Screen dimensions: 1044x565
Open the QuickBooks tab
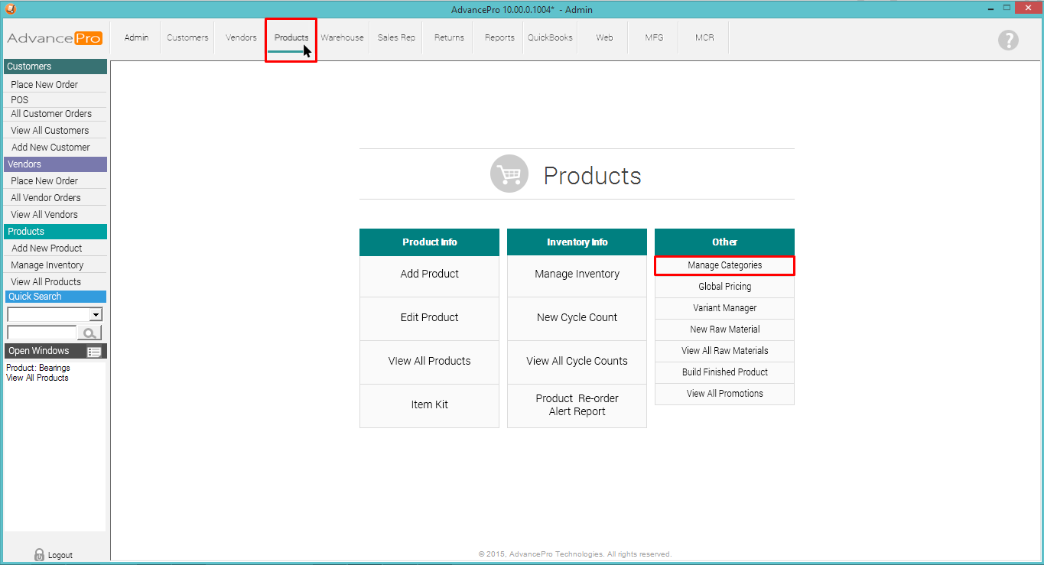click(x=550, y=37)
